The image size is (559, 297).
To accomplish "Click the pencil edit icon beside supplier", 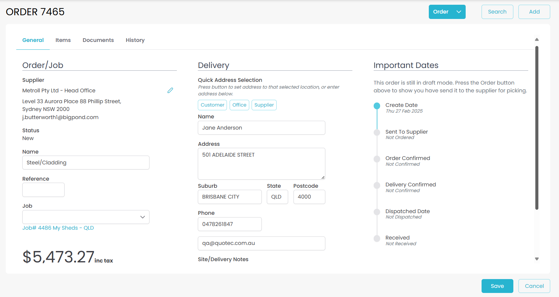I will [x=170, y=90].
